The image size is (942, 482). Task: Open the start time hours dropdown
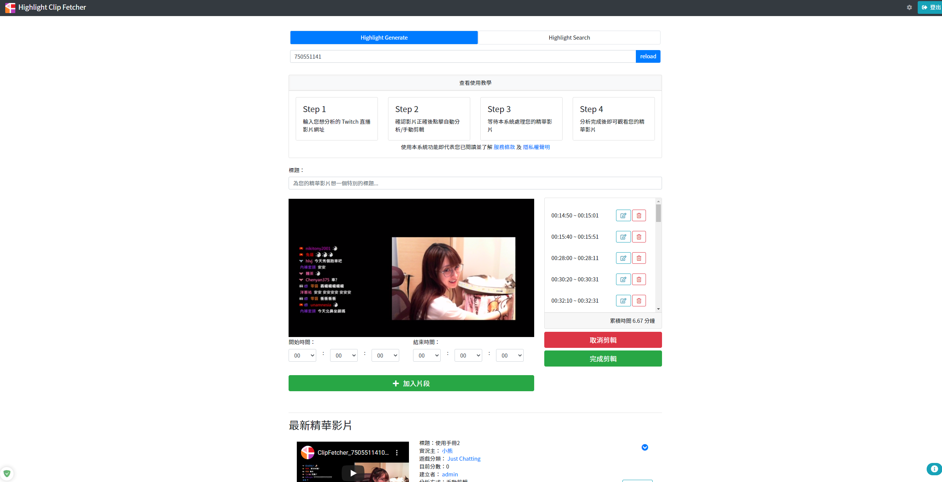tap(302, 355)
